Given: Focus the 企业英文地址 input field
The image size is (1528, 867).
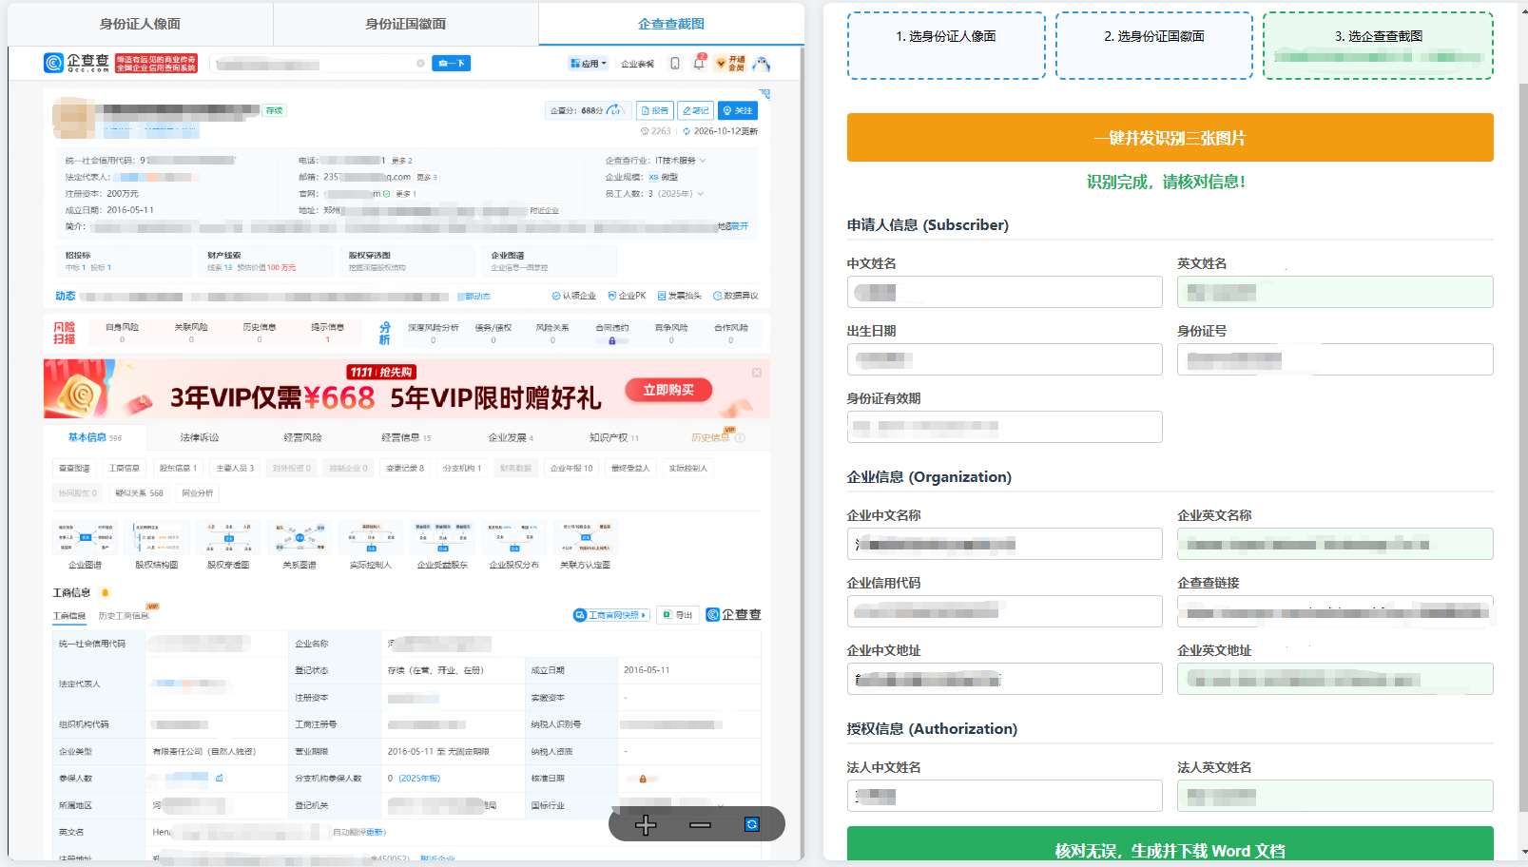Looking at the screenshot, I should 1335,679.
